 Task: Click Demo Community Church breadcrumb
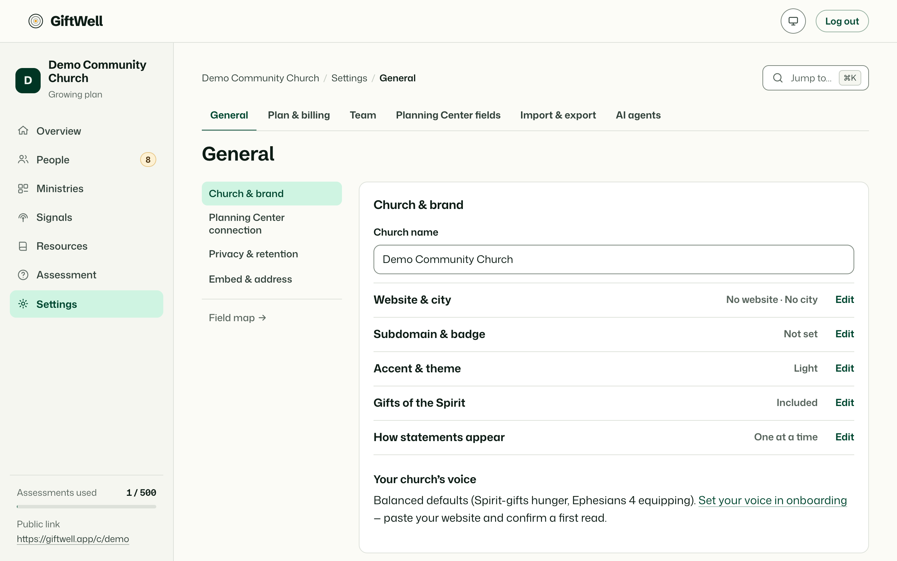[260, 78]
